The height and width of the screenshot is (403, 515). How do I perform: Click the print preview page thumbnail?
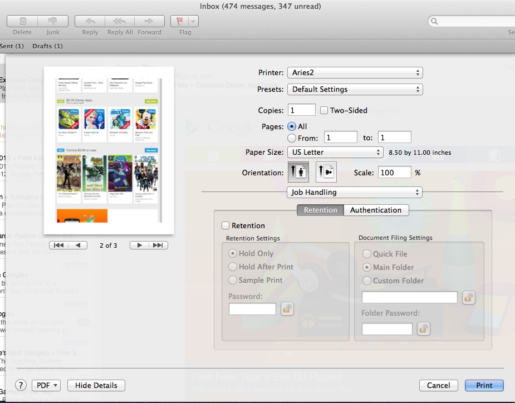pyautogui.click(x=109, y=150)
